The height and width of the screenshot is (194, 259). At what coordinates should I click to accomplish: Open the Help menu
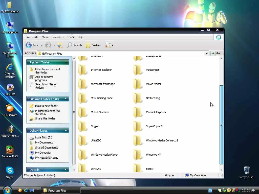[x=80, y=37]
